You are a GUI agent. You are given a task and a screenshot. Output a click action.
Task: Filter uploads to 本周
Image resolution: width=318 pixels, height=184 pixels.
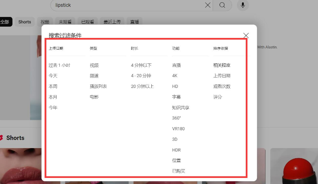53,86
